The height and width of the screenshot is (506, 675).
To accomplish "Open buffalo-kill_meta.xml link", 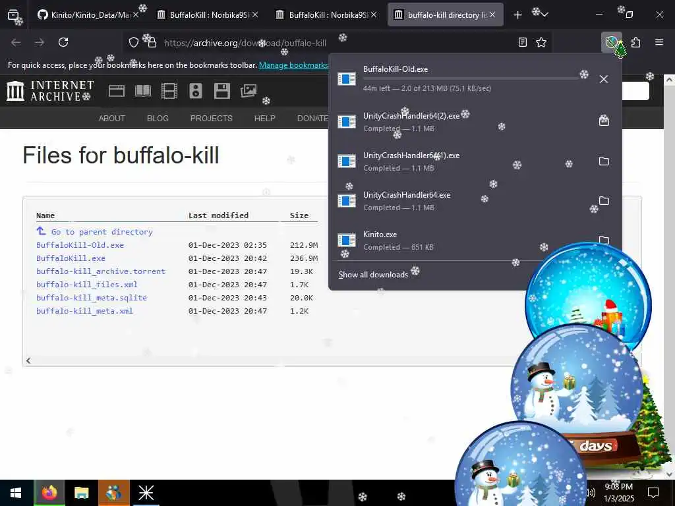I will 84,311.
